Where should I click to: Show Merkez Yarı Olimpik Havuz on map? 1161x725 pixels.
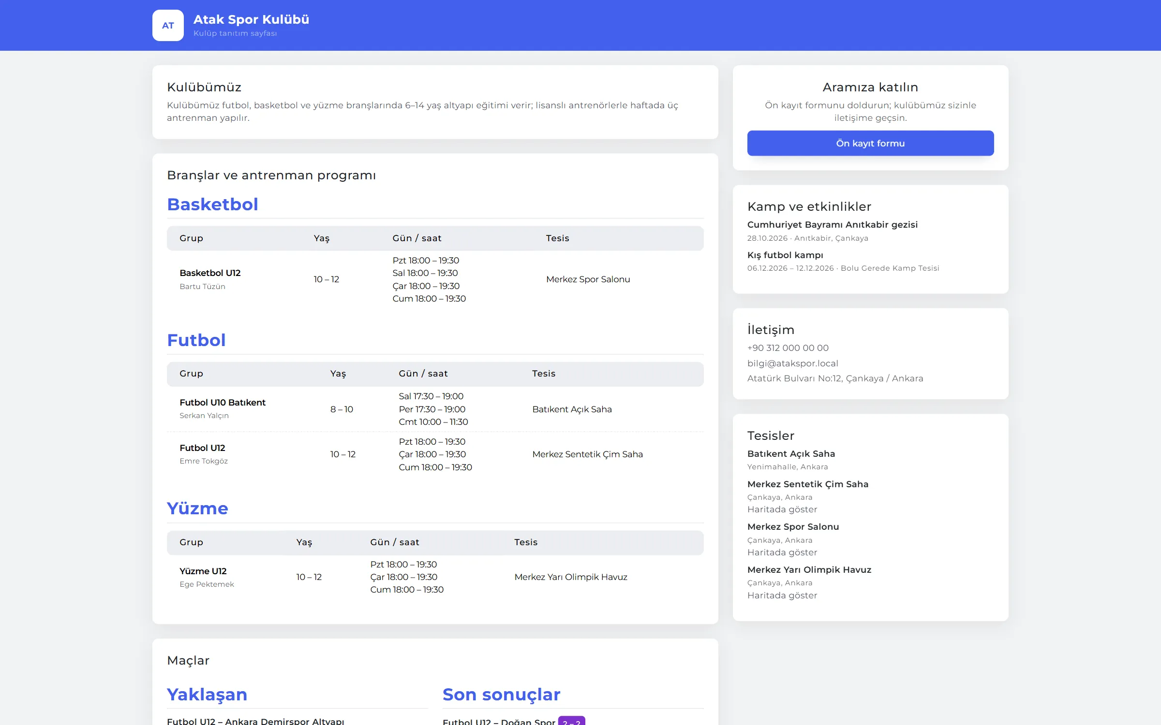[x=782, y=595]
